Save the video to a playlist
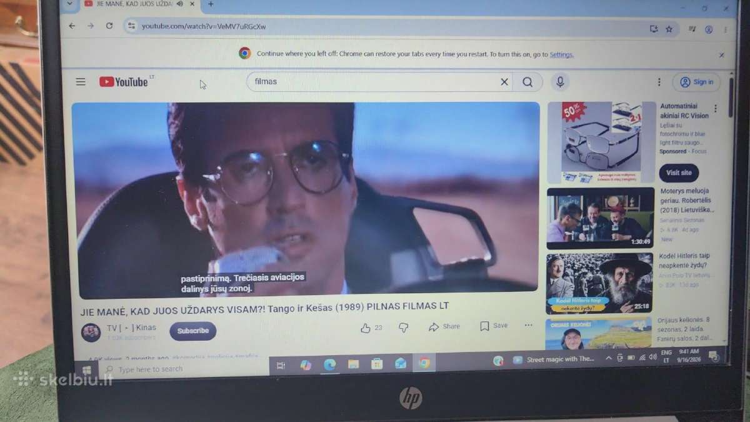 coord(494,326)
